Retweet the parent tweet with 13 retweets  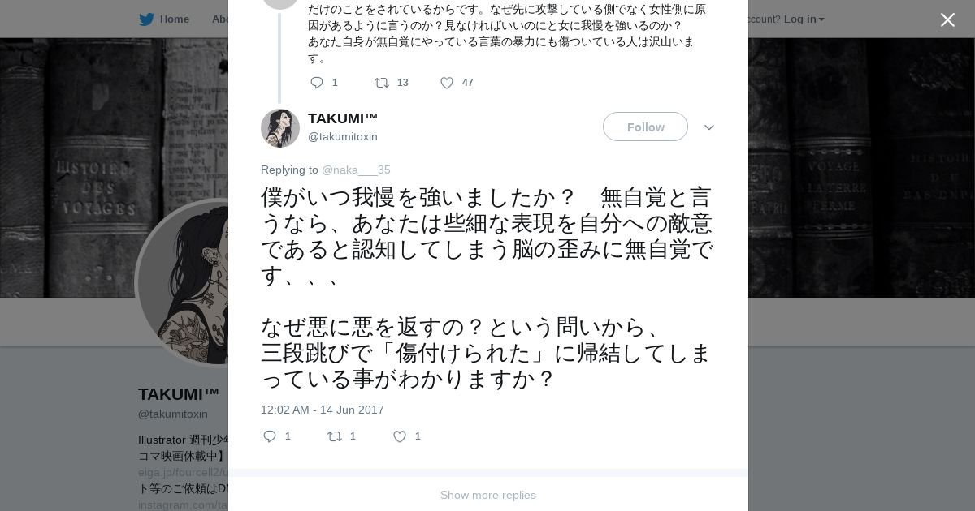coord(382,83)
